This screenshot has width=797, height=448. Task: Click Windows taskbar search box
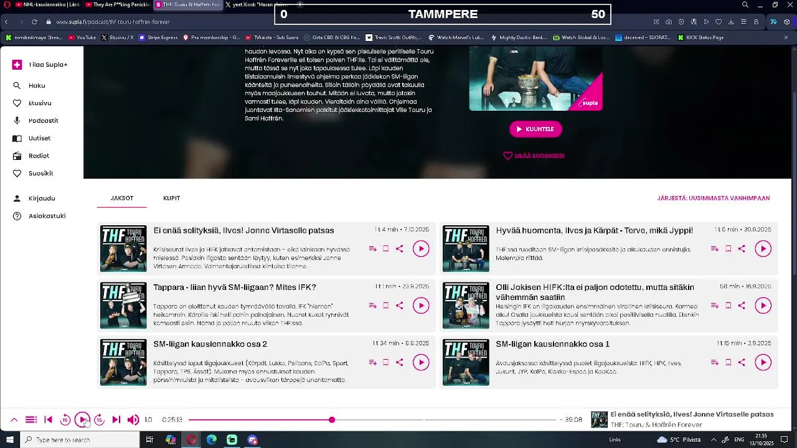point(78,440)
